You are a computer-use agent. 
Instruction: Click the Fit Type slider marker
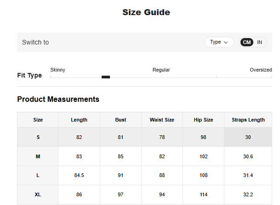[x=106, y=77]
